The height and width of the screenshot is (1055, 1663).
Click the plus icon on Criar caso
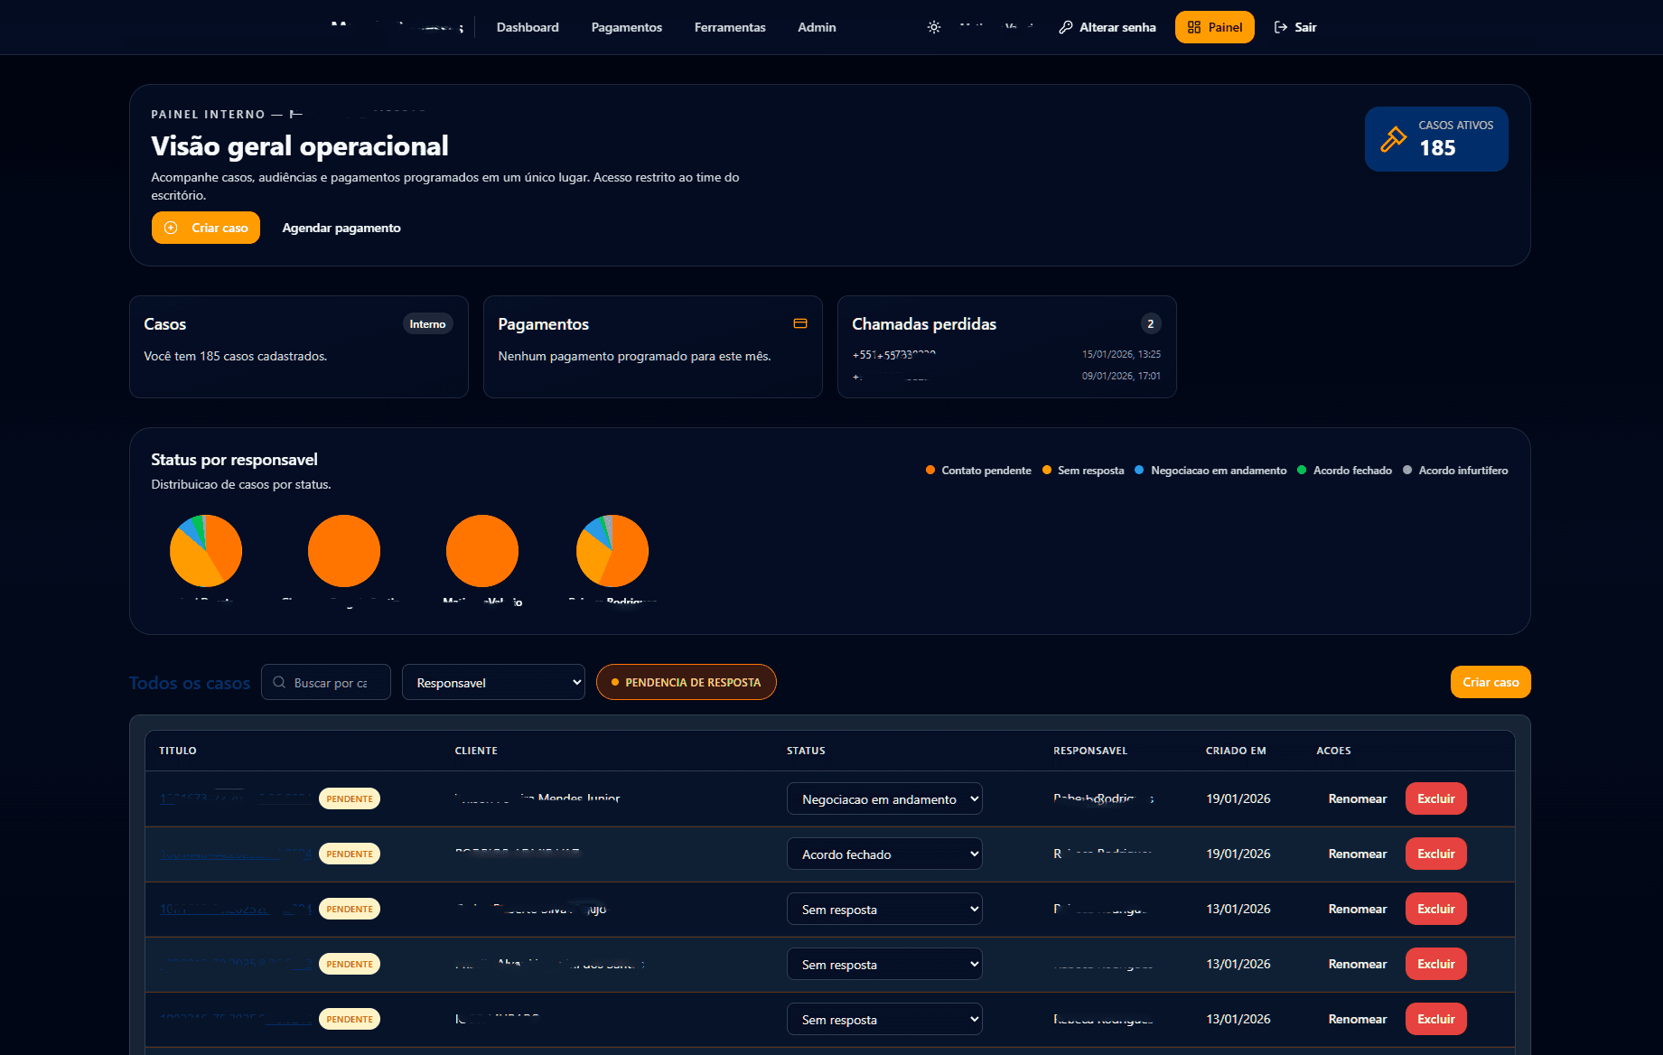coord(171,228)
